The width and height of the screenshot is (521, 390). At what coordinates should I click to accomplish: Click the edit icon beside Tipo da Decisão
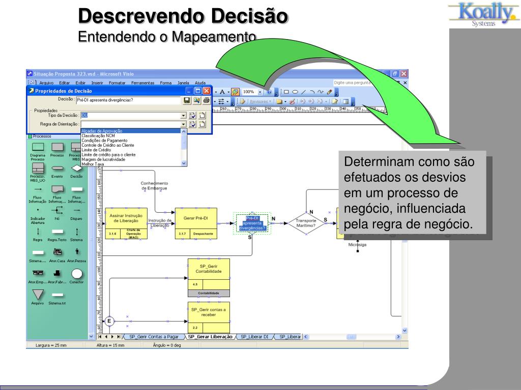192,115
